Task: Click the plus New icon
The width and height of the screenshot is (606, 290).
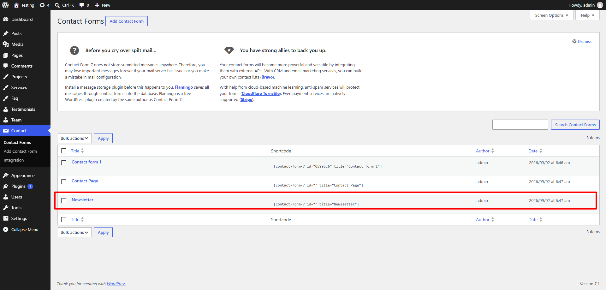Action: [97, 5]
